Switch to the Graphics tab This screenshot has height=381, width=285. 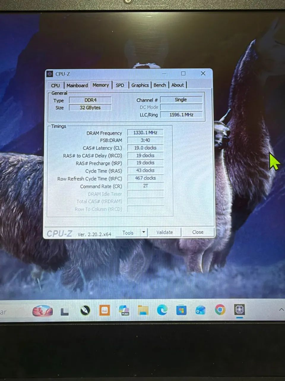click(140, 85)
